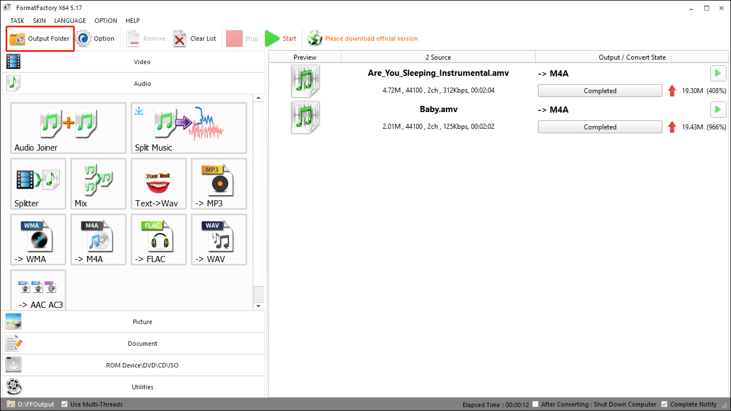Open the Text->Wav tool
This screenshot has height=411, width=731.
click(x=158, y=183)
